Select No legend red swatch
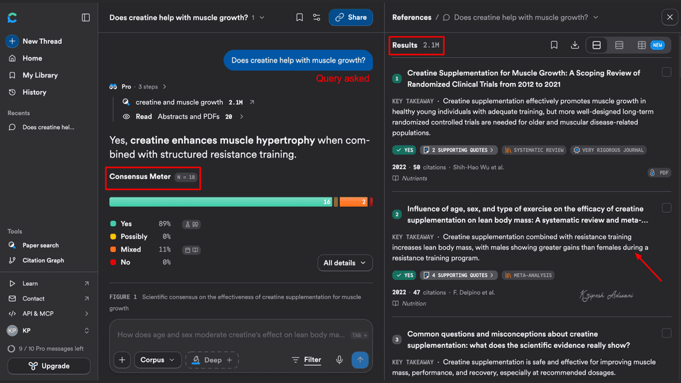Screen dimensions: 681x383 pos(113,262)
